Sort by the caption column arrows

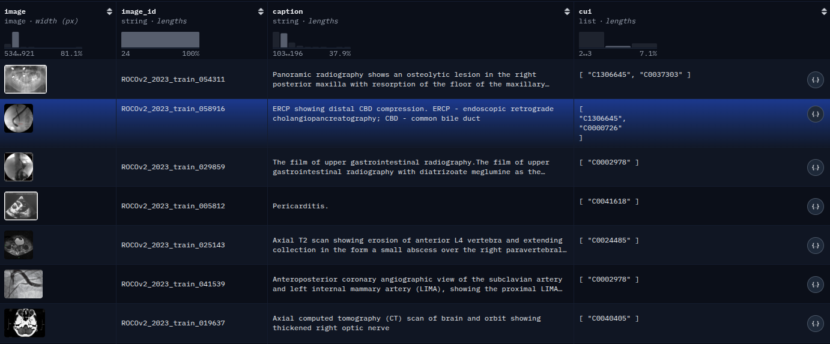(567, 11)
